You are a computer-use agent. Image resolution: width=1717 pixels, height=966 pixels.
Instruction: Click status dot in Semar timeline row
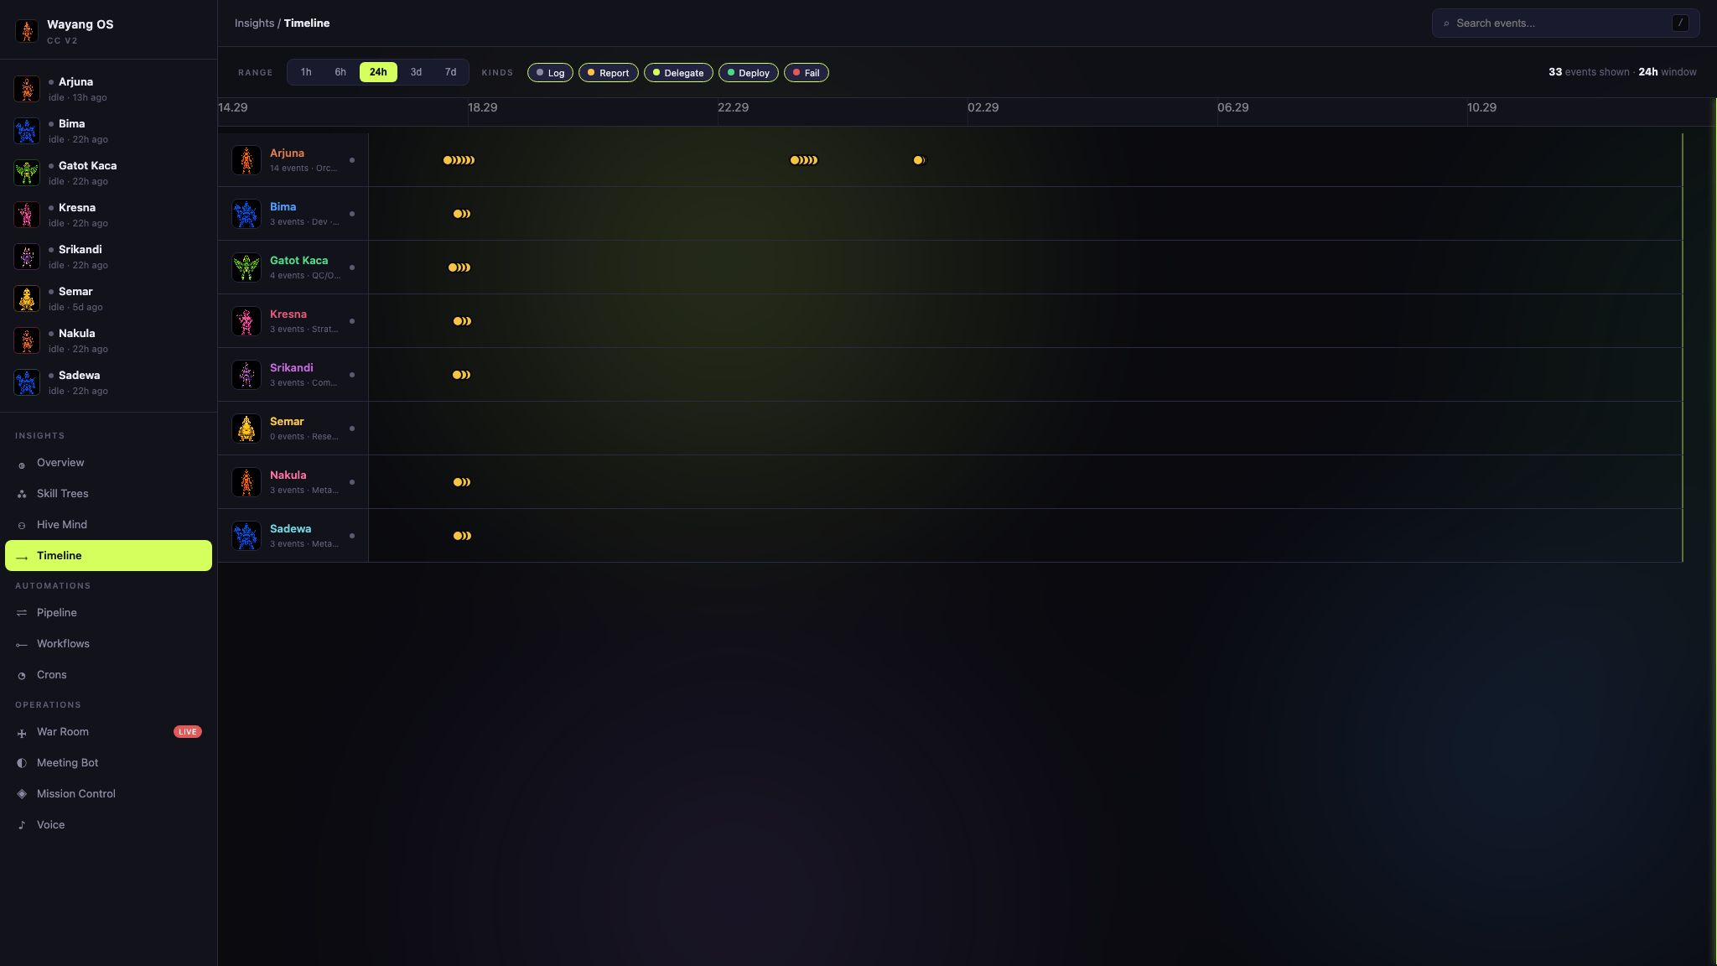(x=352, y=428)
